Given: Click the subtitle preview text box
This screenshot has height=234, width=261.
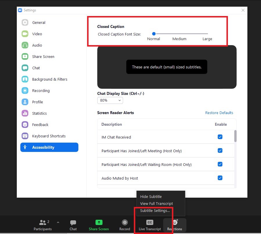Looking at the screenshot, I should 167,67.
